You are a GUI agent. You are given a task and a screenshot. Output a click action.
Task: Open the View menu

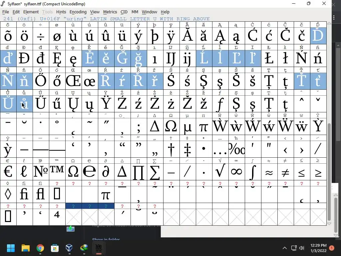(95, 12)
